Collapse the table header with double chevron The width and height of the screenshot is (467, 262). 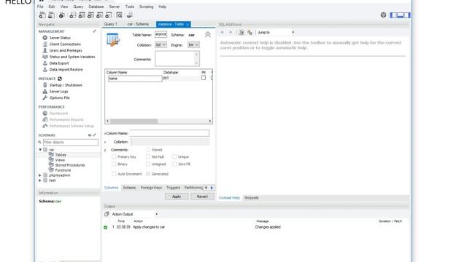(208, 35)
